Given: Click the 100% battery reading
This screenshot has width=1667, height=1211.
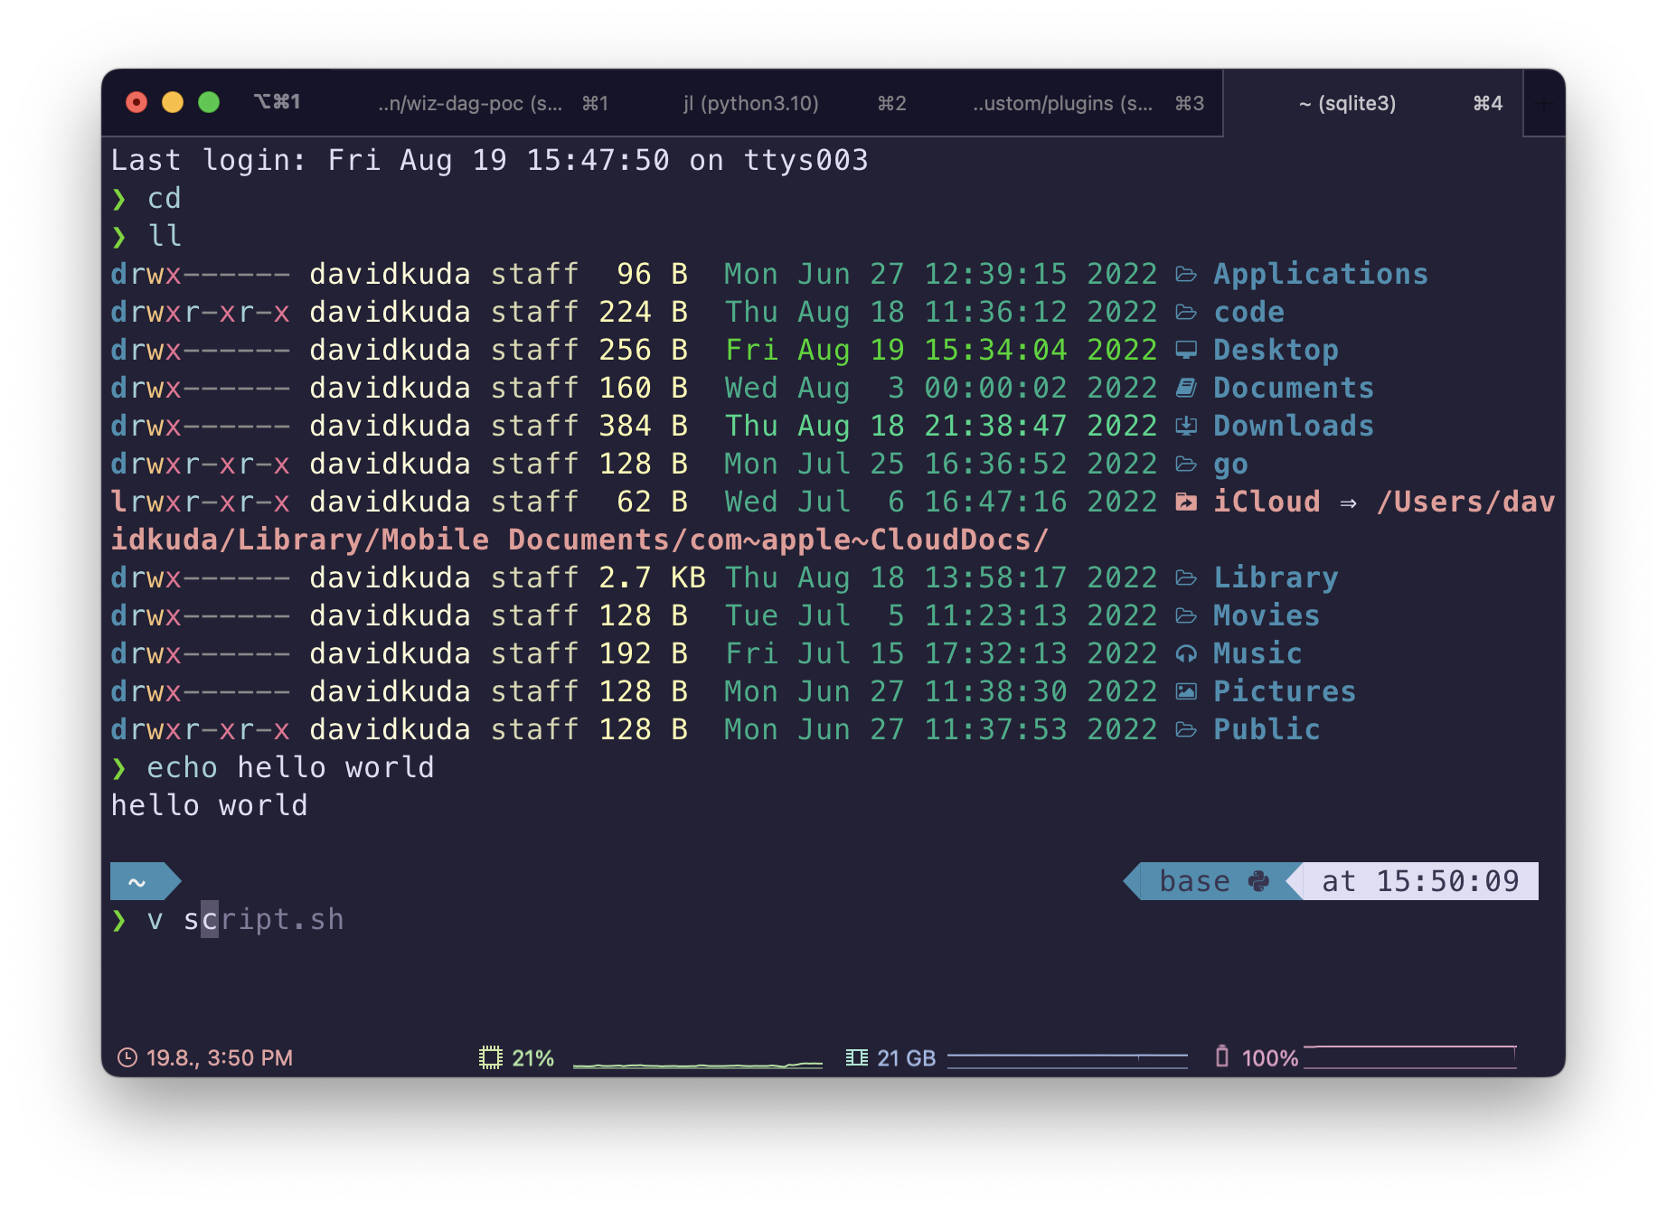Looking at the screenshot, I should [x=1269, y=1057].
